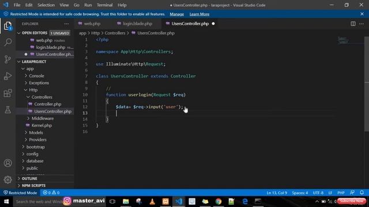The height and width of the screenshot is (207, 369).
Task: Open the Run and Debug view
Action: 7,76
